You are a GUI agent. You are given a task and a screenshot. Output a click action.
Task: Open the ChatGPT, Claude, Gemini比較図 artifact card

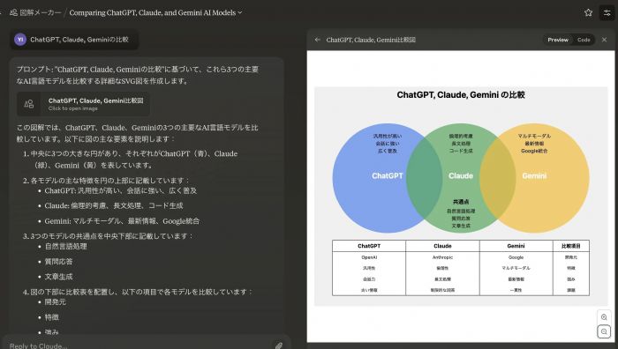[x=83, y=104]
